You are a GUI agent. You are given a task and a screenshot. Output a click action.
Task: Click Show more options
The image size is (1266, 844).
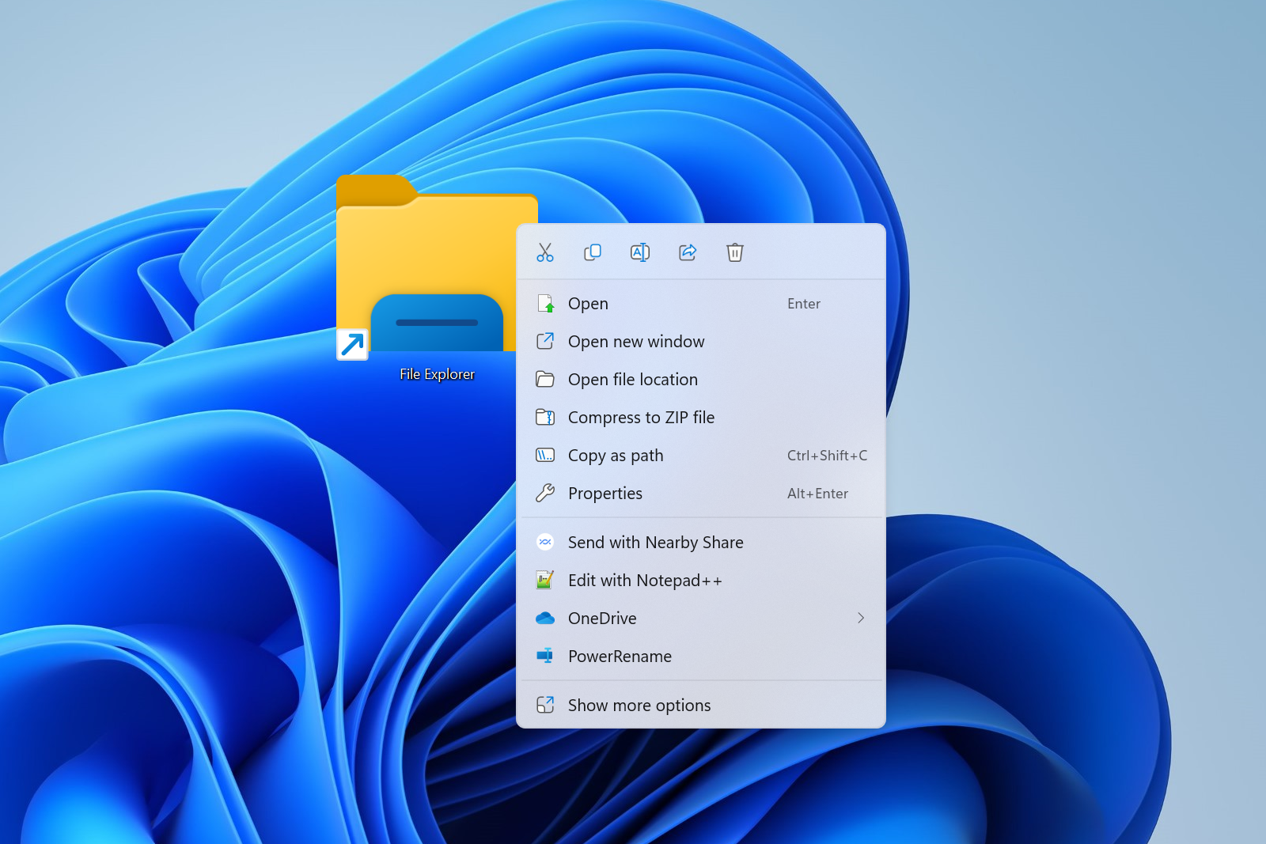coord(639,706)
